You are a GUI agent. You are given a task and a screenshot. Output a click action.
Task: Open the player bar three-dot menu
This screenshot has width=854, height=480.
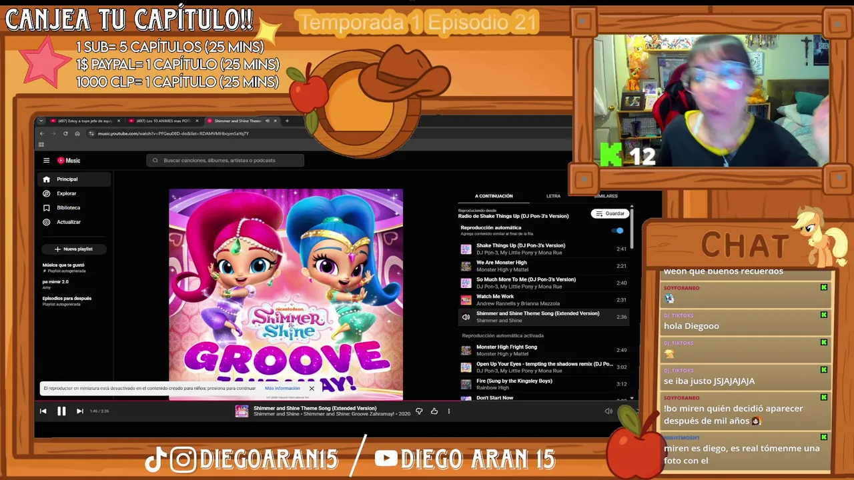pos(449,411)
